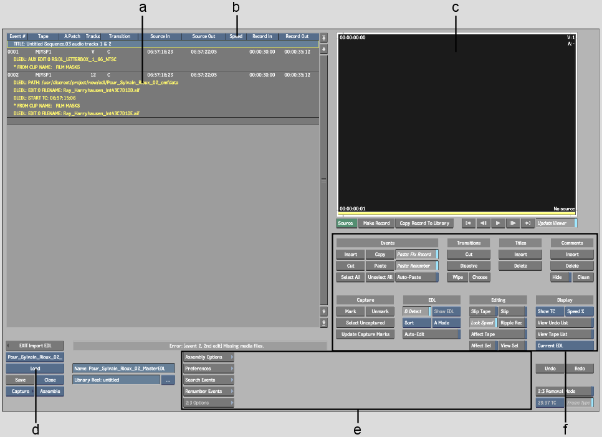Viewport: 602px width, 437px height.
Task: Jump to the top of the EDL list
Action: (323, 37)
